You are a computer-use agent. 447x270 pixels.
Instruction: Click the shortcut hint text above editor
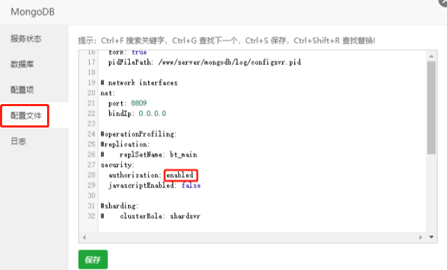227,41
